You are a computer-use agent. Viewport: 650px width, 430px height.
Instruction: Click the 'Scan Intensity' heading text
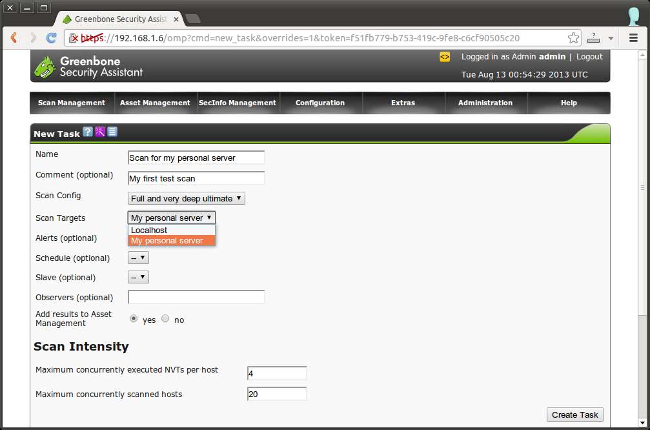pyautogui.click(x=81, y=346)
